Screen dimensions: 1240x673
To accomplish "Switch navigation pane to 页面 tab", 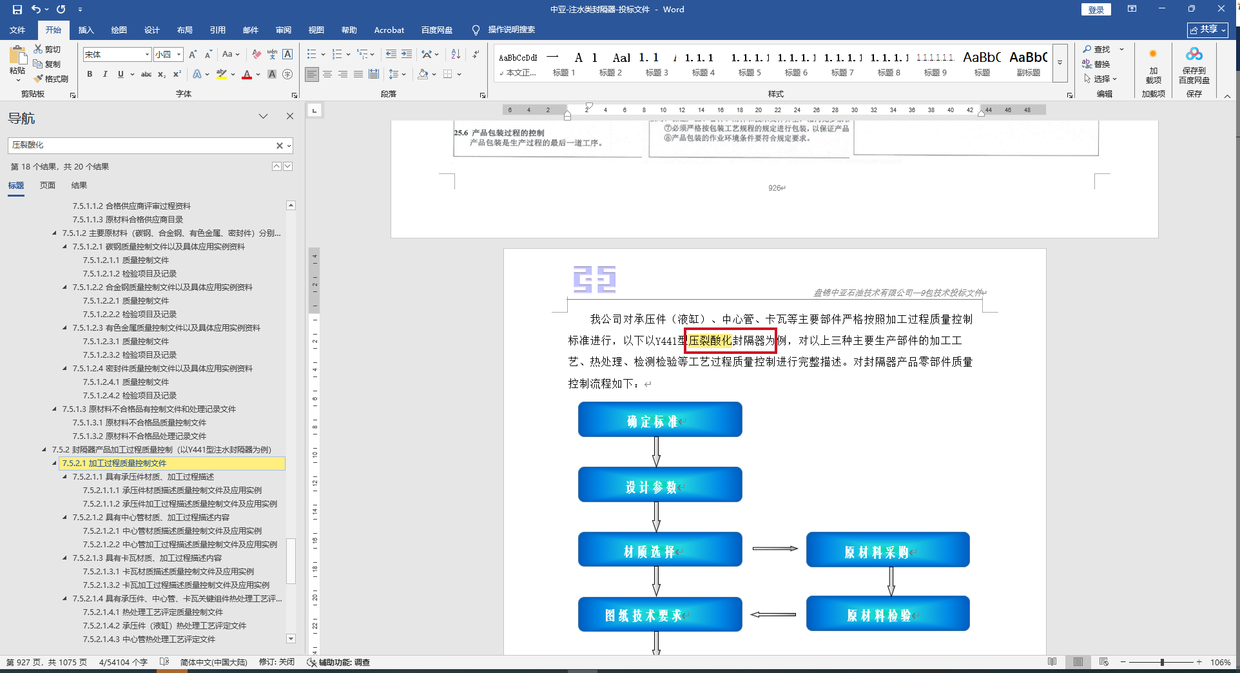I will point(48,186).
